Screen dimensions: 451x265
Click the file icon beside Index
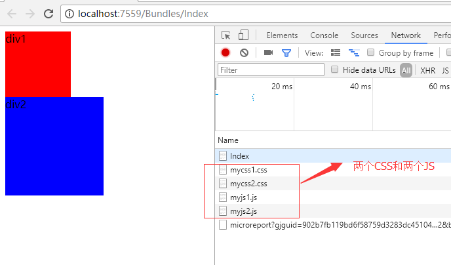coord(223,155)
